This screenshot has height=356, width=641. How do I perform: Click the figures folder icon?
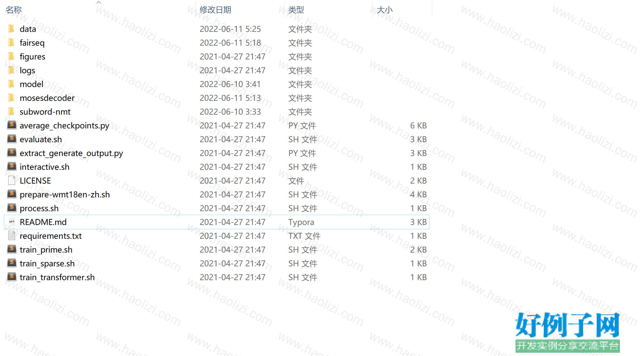point(11,56)
